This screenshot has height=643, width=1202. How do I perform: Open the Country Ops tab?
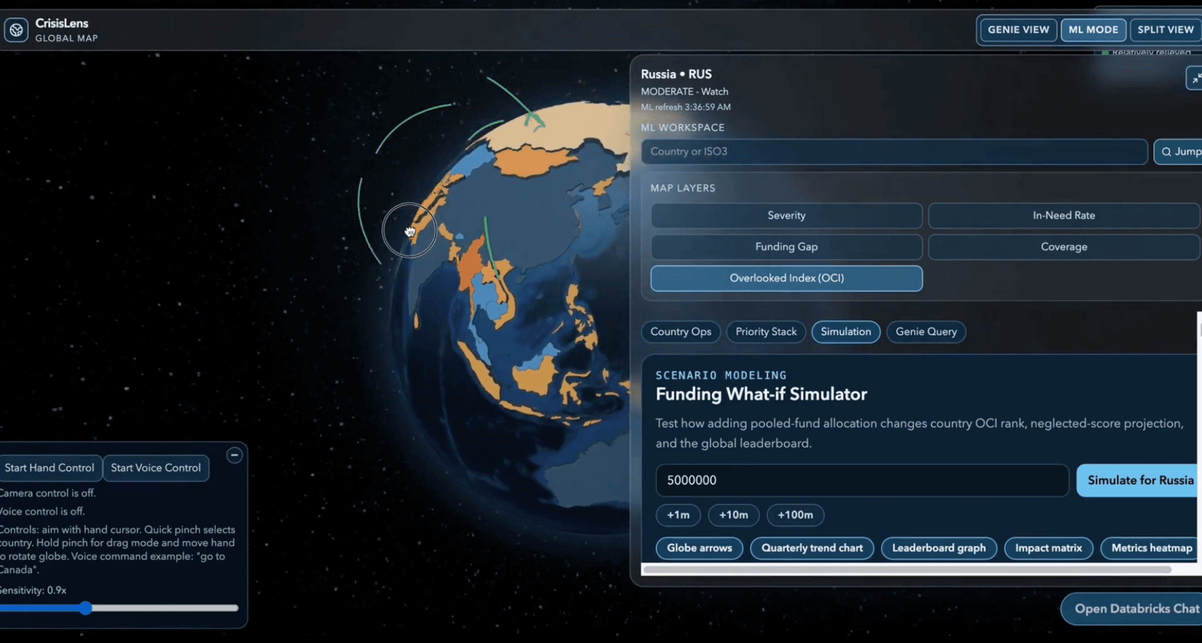point(681,332)
